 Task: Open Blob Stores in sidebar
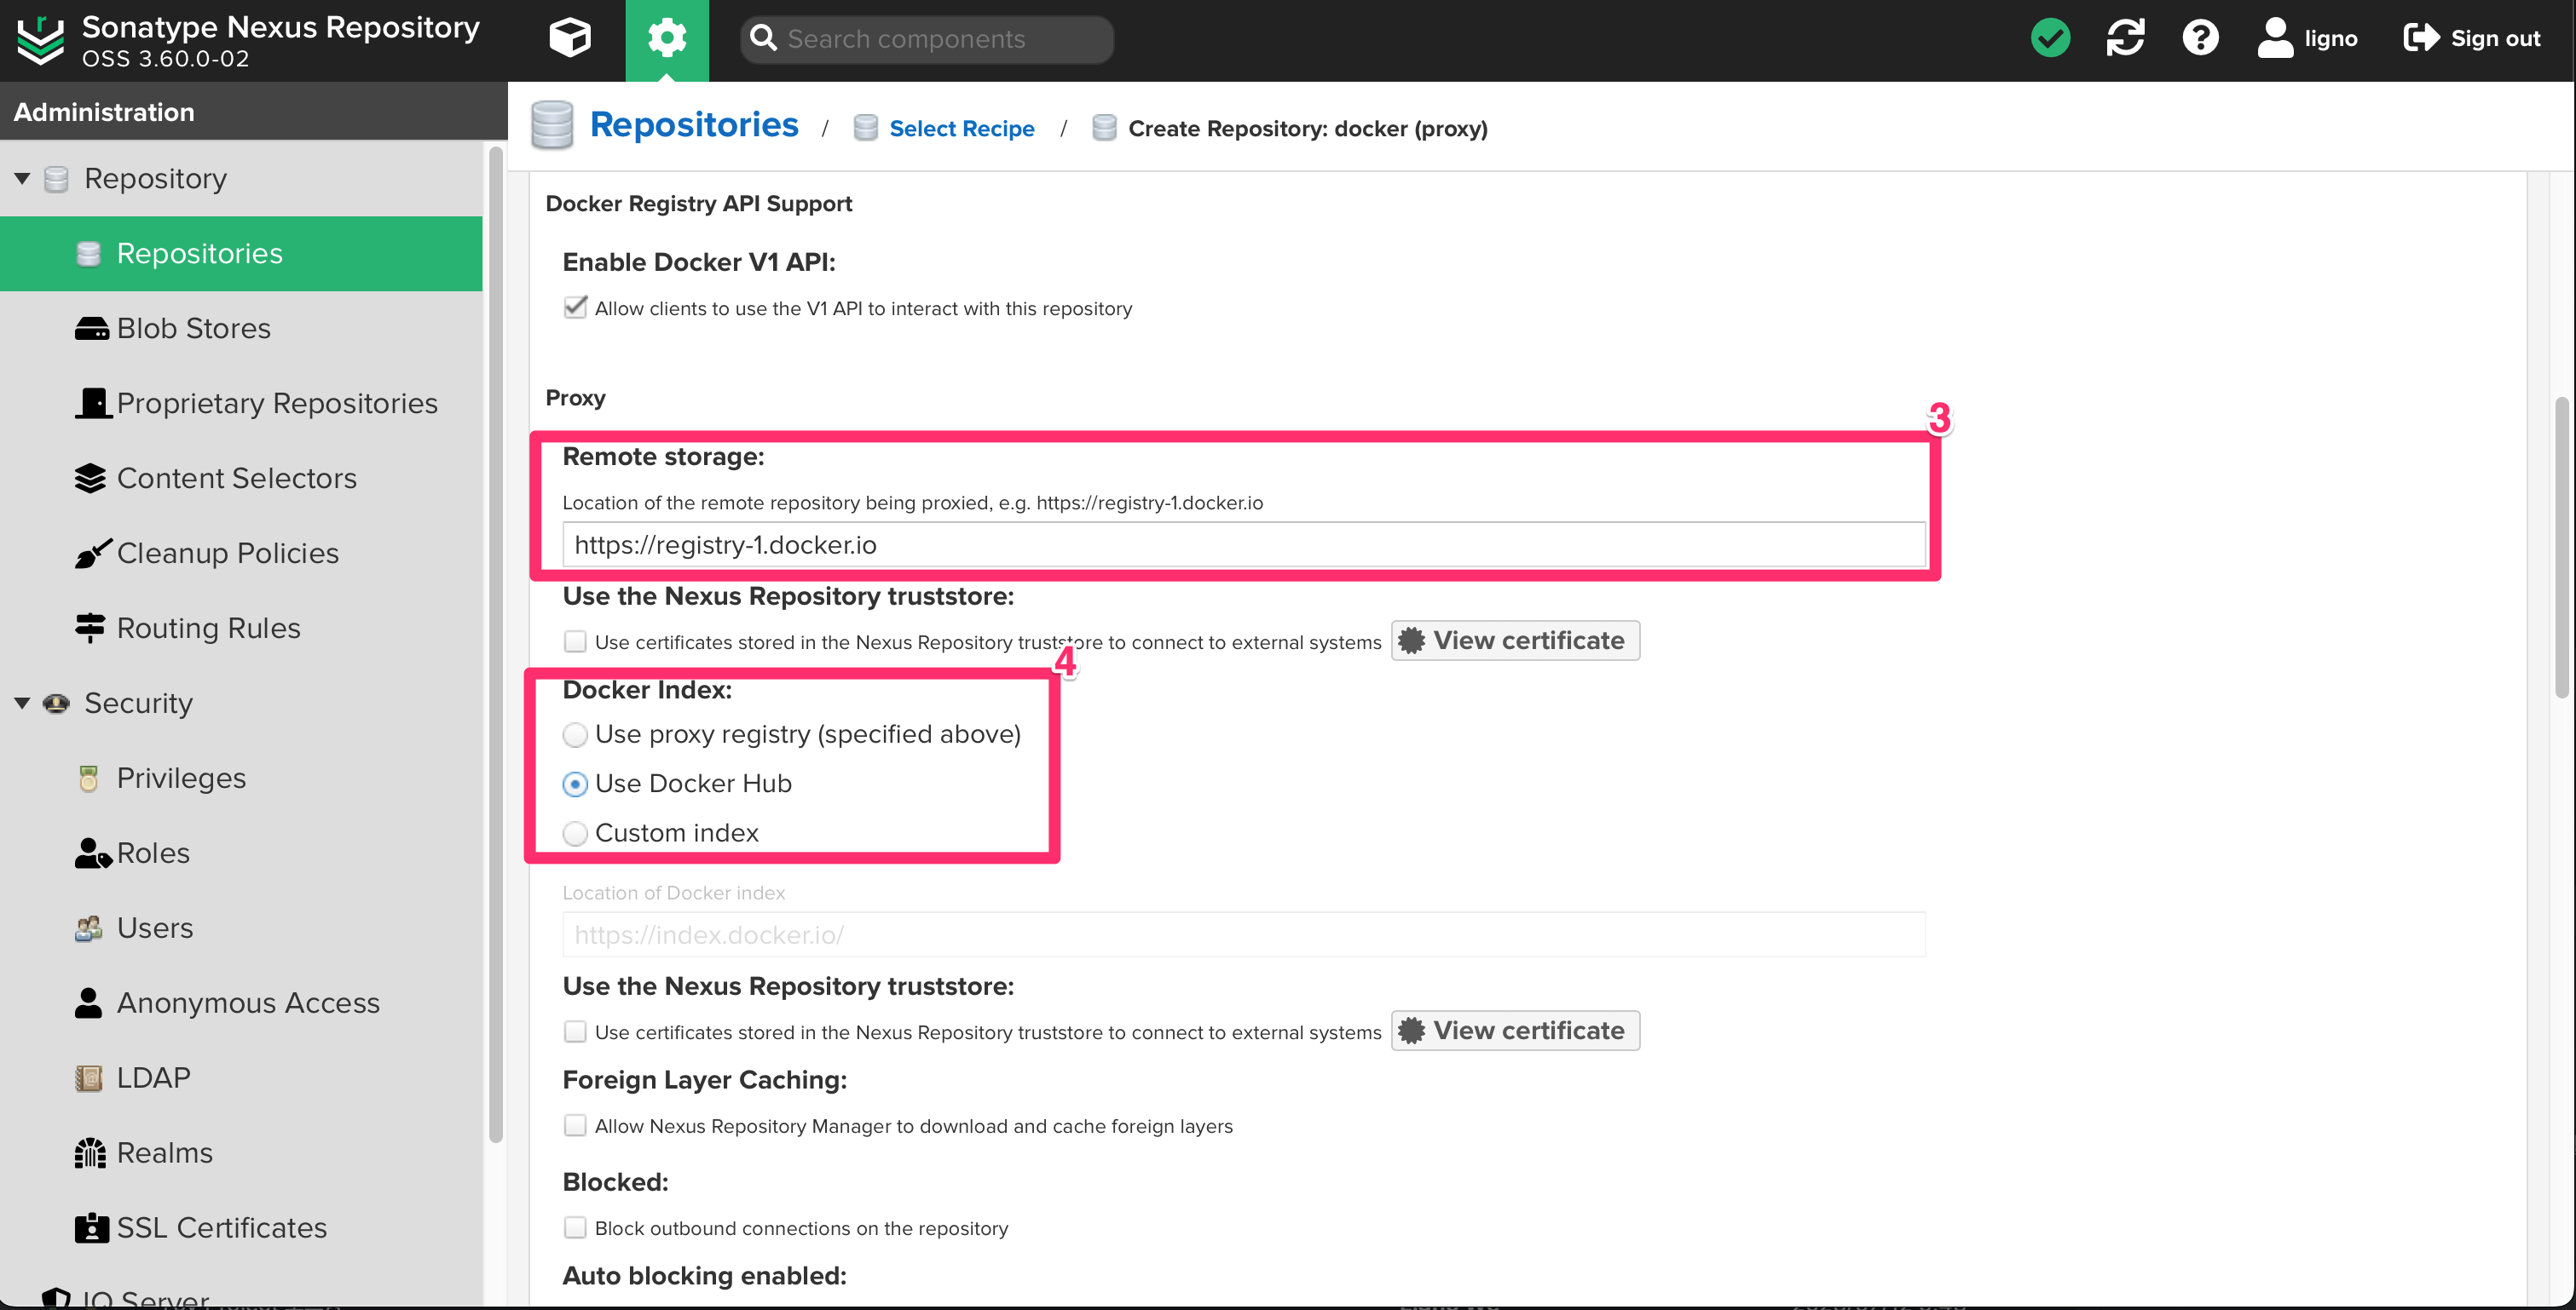click(194, 328)
